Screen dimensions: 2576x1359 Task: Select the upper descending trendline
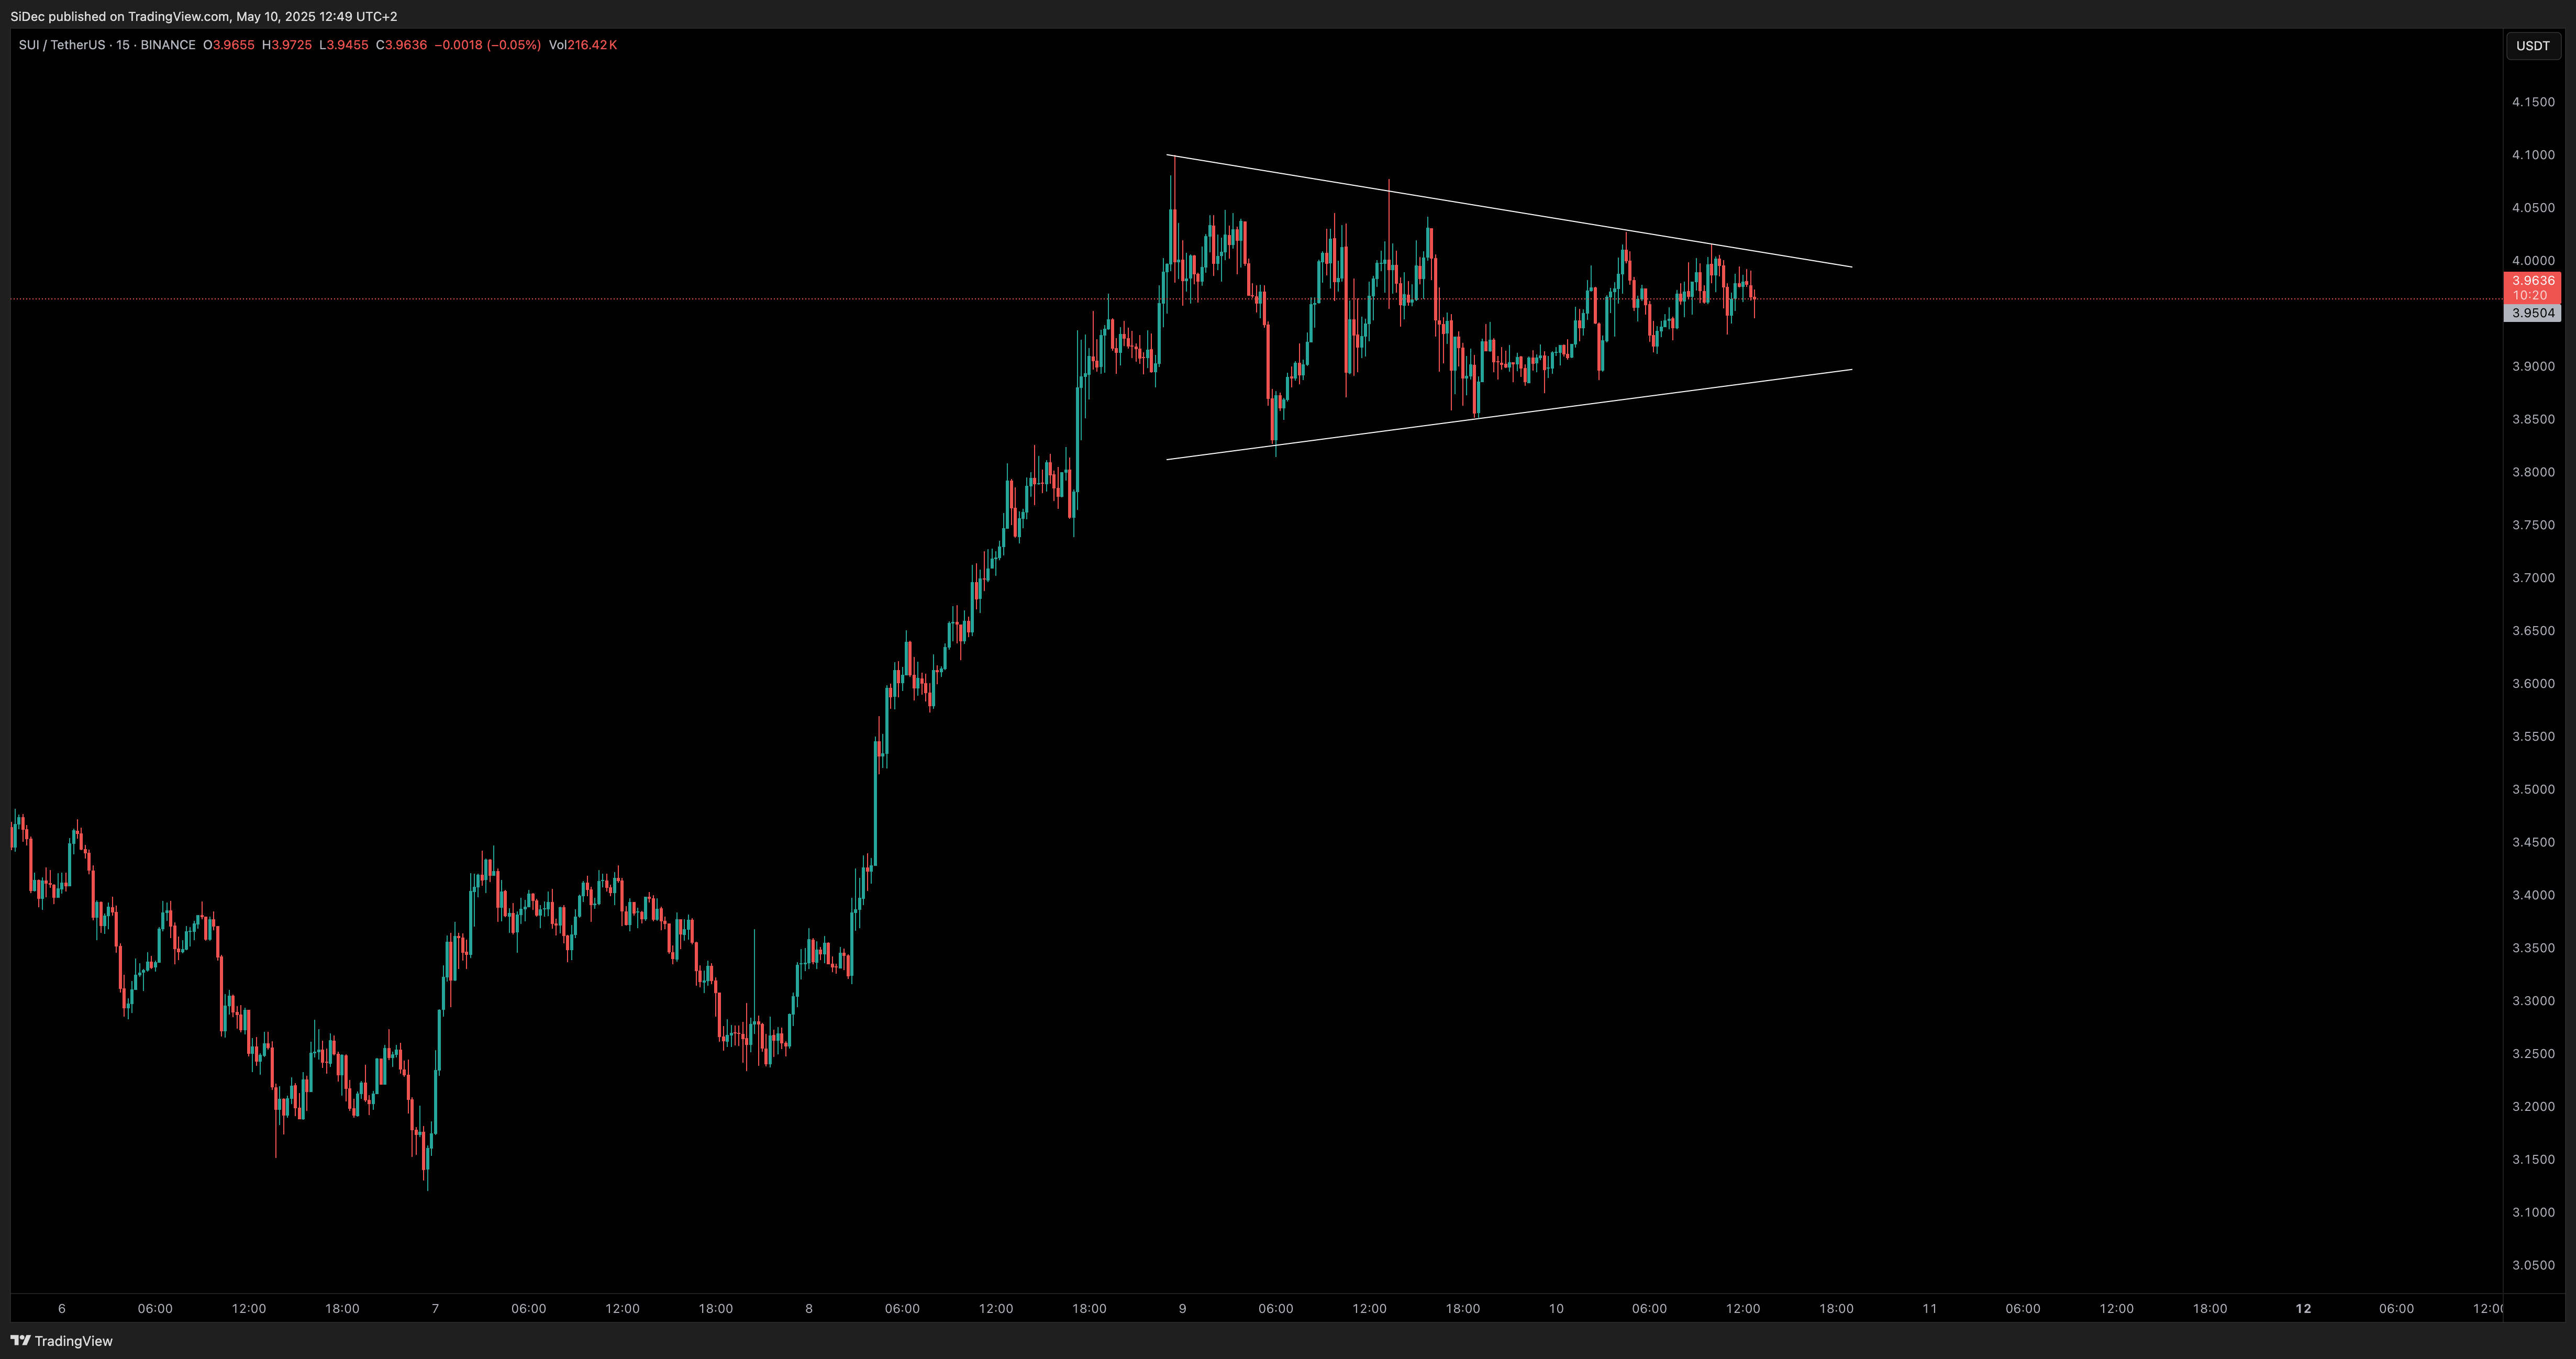[1509, 211]
